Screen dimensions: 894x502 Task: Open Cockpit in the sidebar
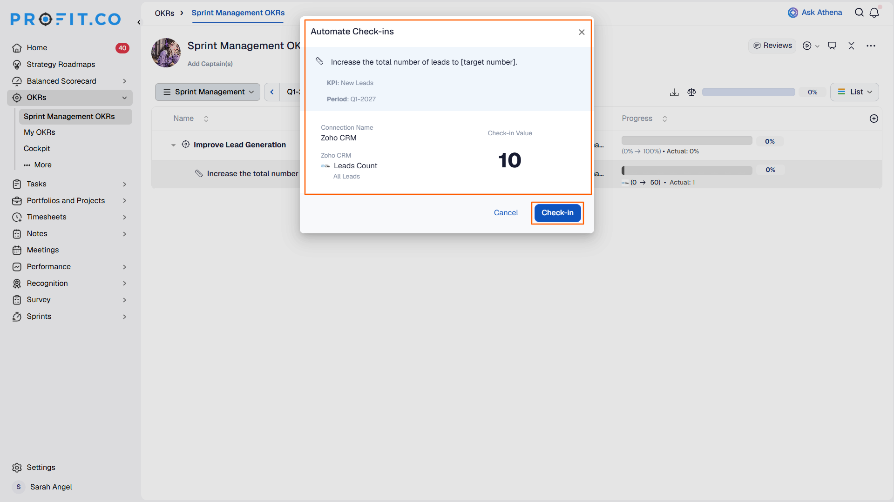pos(37,149)
